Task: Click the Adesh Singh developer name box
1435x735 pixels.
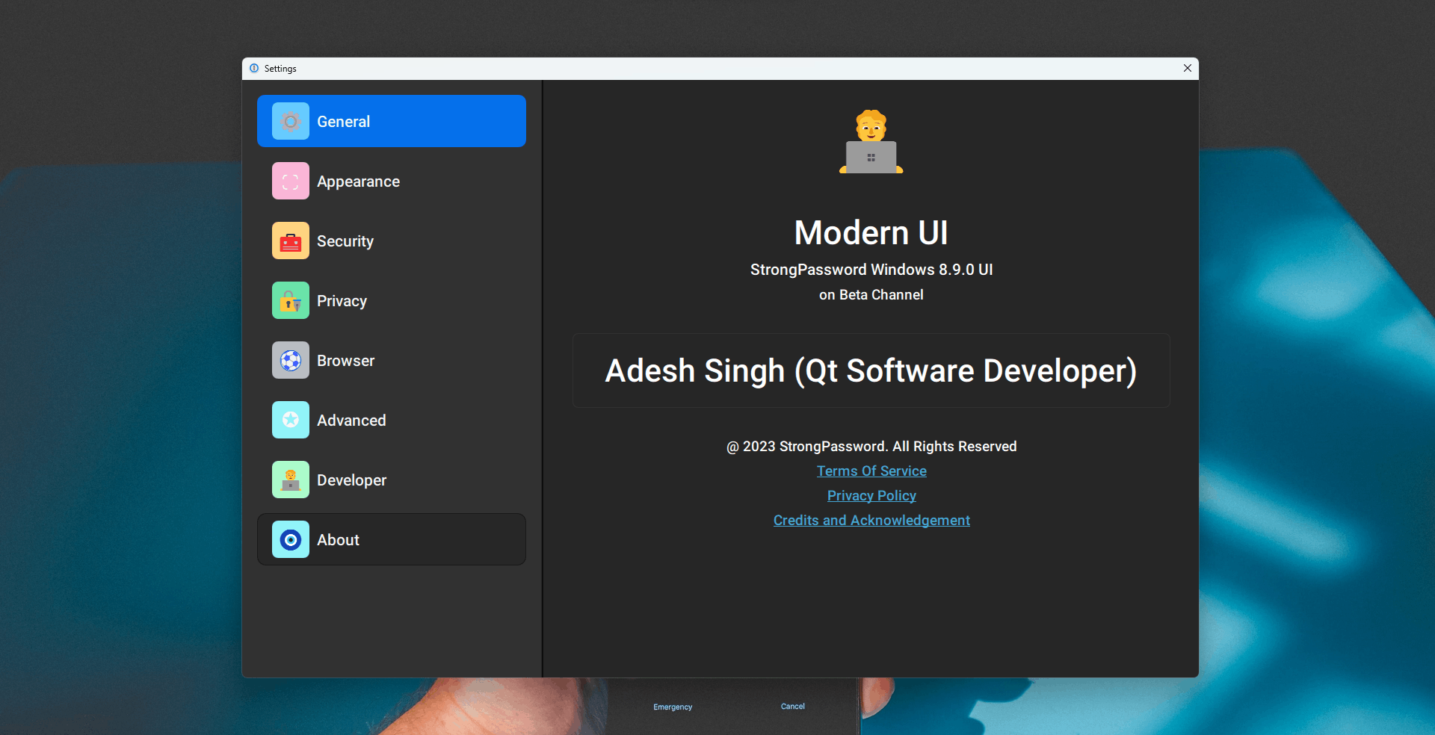Action: point(871,370)
